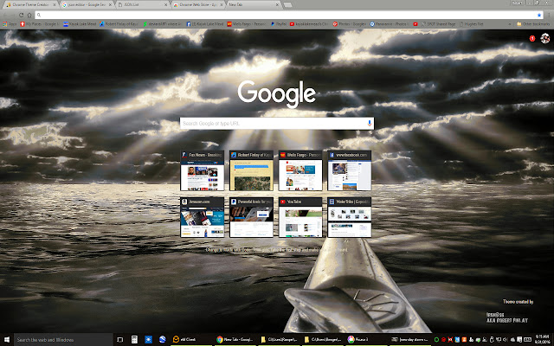Open the taskbar clock and date
The width and height of the screenshot is (554, 346).
point(543,340)
